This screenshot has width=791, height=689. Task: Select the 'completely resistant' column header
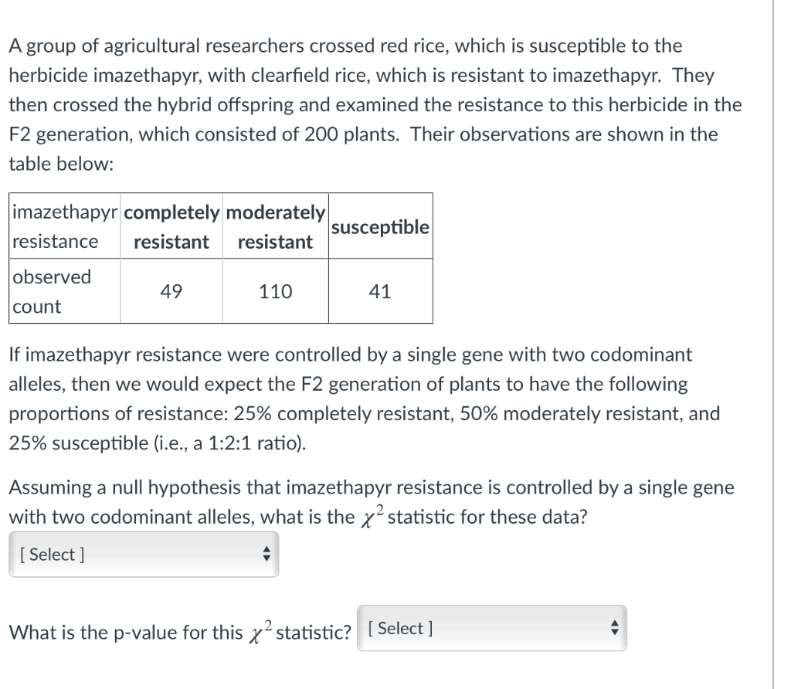(171, 226)
